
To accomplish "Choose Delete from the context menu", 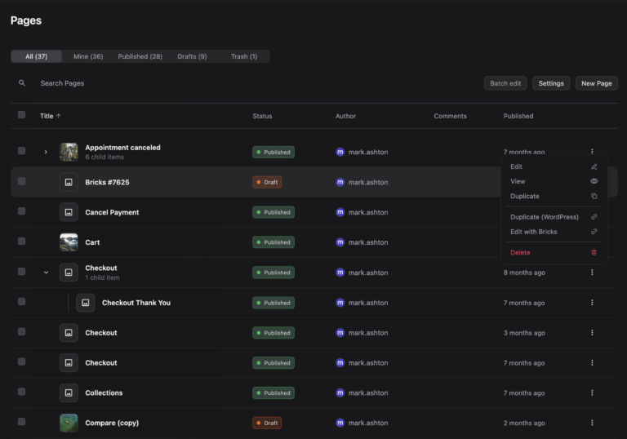I will tap(554, 252).
